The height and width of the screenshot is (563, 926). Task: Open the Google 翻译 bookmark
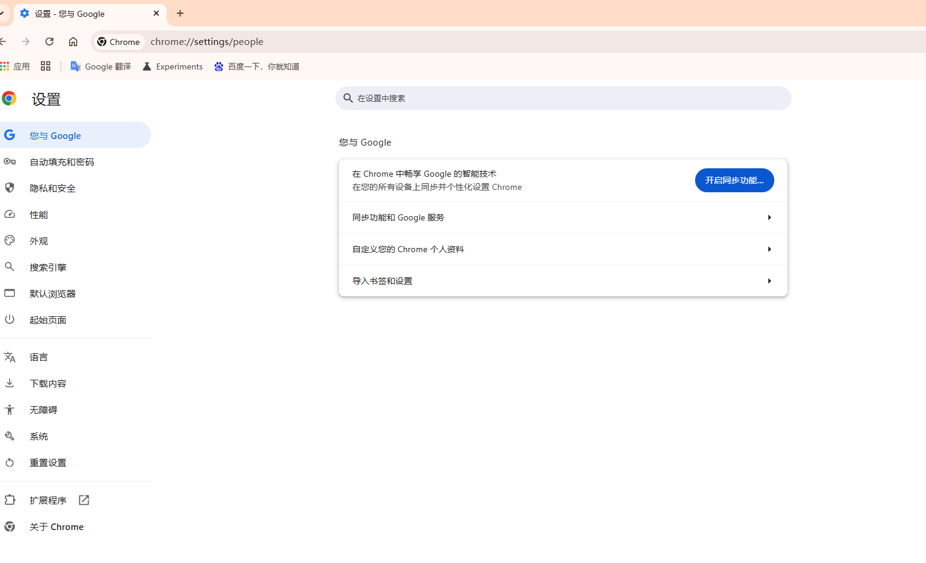click(101, 66)
